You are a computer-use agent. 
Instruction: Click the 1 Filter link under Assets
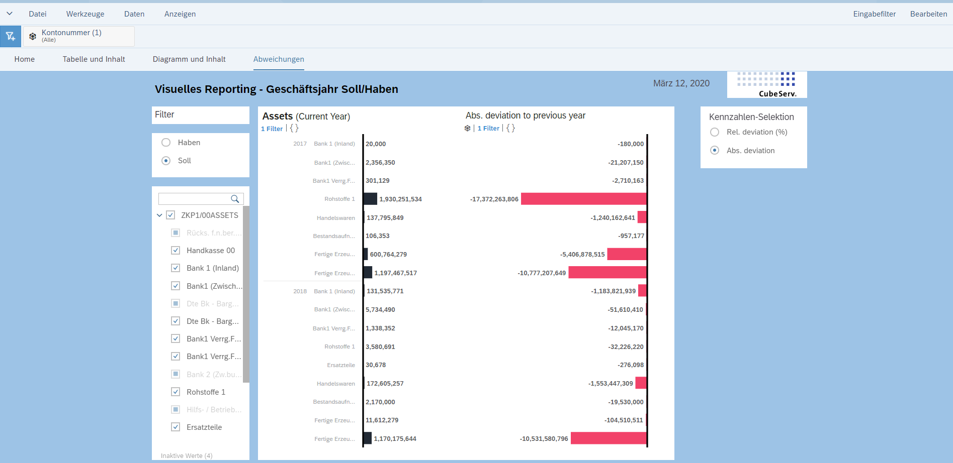271,128
